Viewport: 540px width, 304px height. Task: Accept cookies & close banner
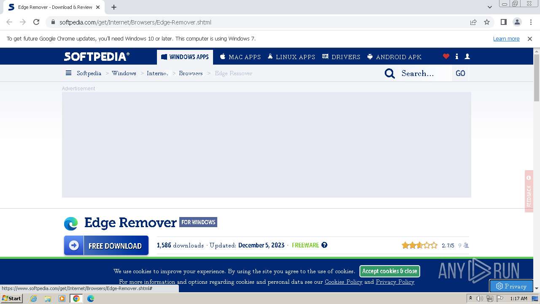click(x=390, y=271)
